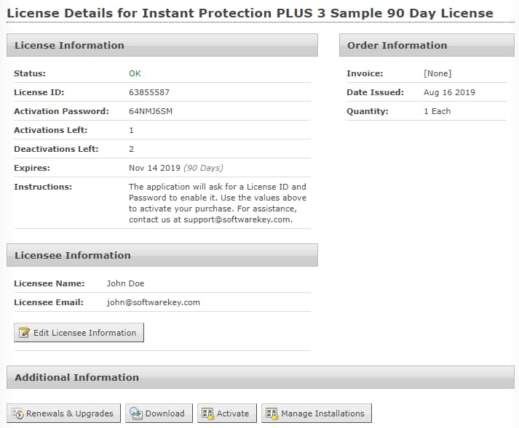This screenshot has width=519, height=428.
Task: Click the Activate button label
Action: point(233,413)
